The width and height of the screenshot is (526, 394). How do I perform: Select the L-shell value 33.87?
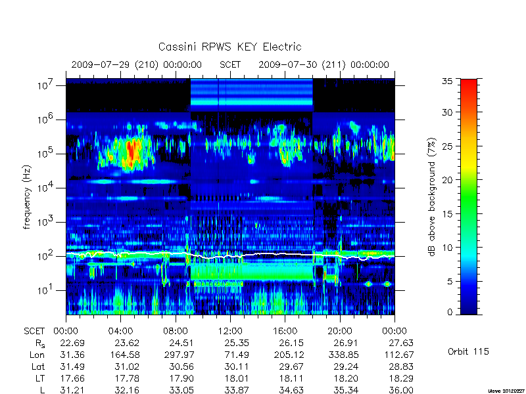click(237, 390)
